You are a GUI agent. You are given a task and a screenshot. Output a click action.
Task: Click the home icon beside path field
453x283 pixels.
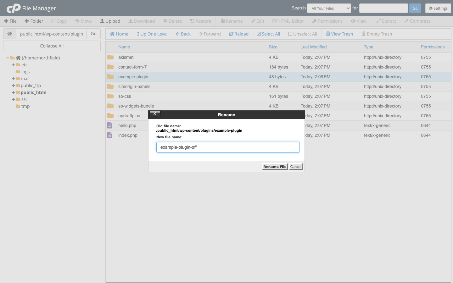pyautogui.click(x=10, y=34)
